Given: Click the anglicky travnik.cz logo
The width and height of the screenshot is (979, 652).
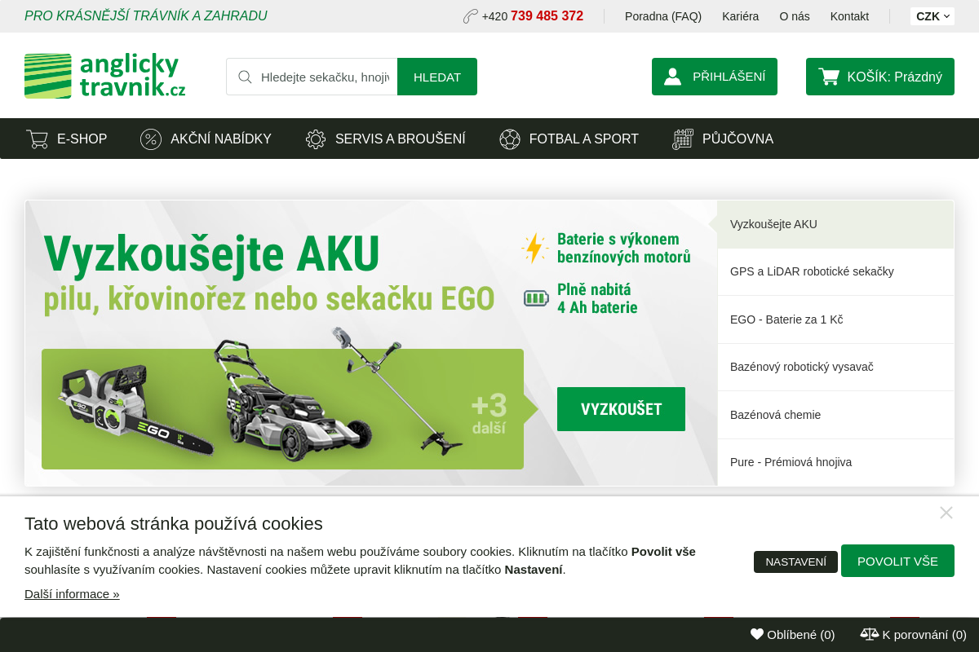Looking at the screenshot, I should pyautogui.click(x=105, y=76).
